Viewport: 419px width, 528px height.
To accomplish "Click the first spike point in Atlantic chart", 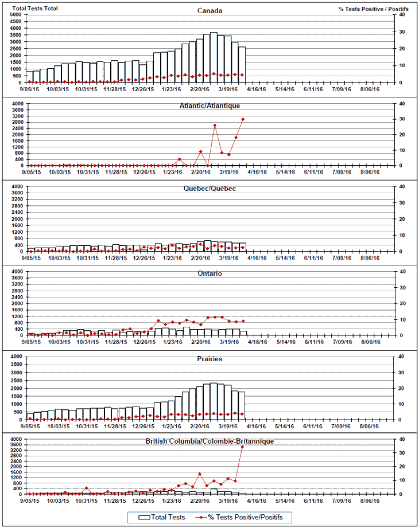I will point(179,159).
